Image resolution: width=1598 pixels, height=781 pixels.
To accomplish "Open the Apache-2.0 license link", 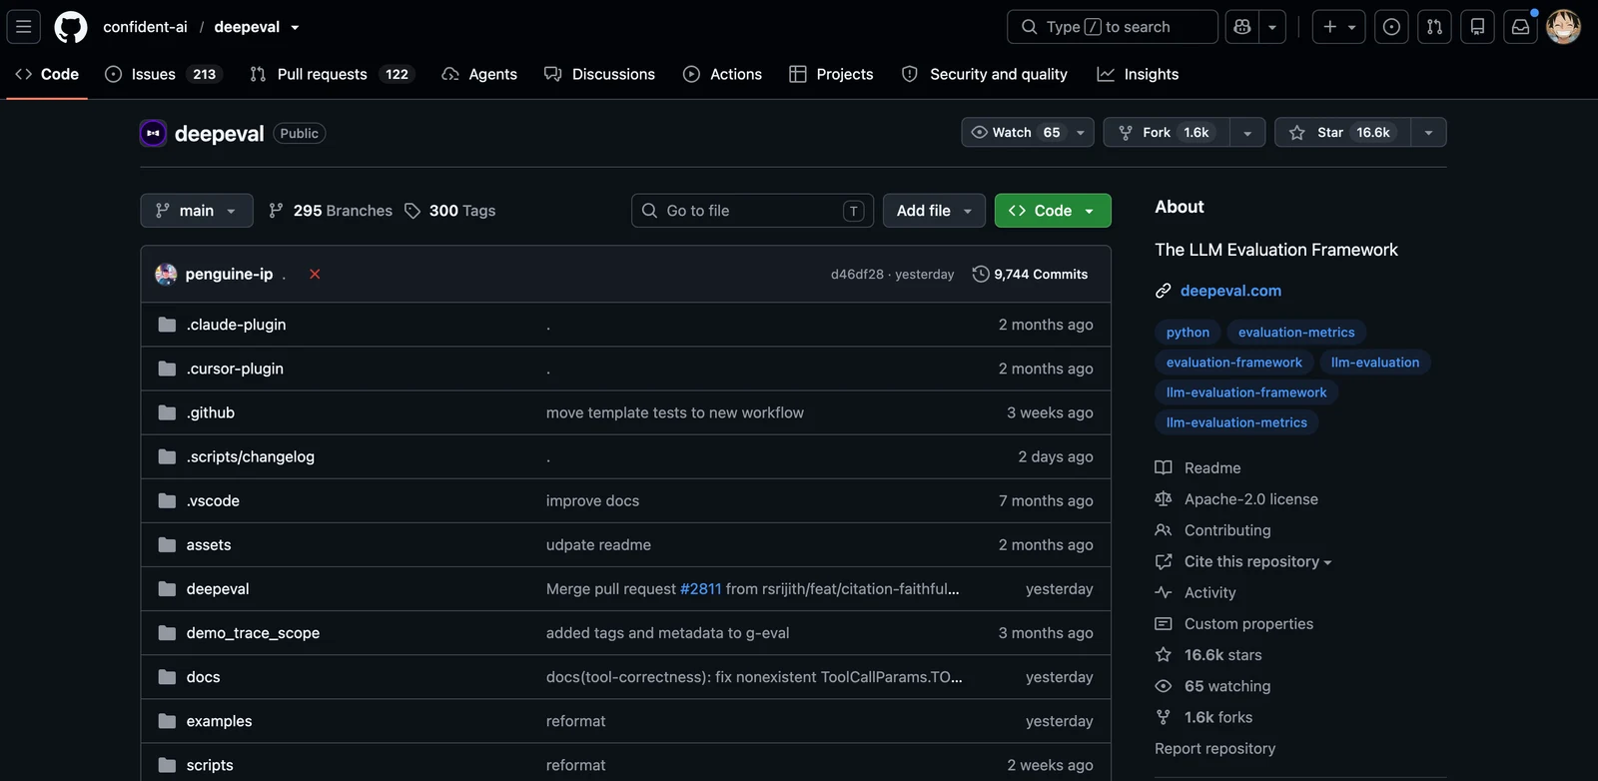I will tap(1250, 499).
